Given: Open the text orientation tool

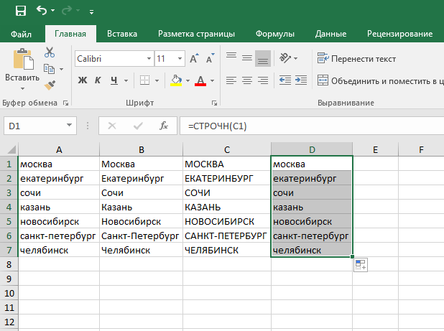Looking at the screenshot, I should pyautogui.click(x=285, y=58).
